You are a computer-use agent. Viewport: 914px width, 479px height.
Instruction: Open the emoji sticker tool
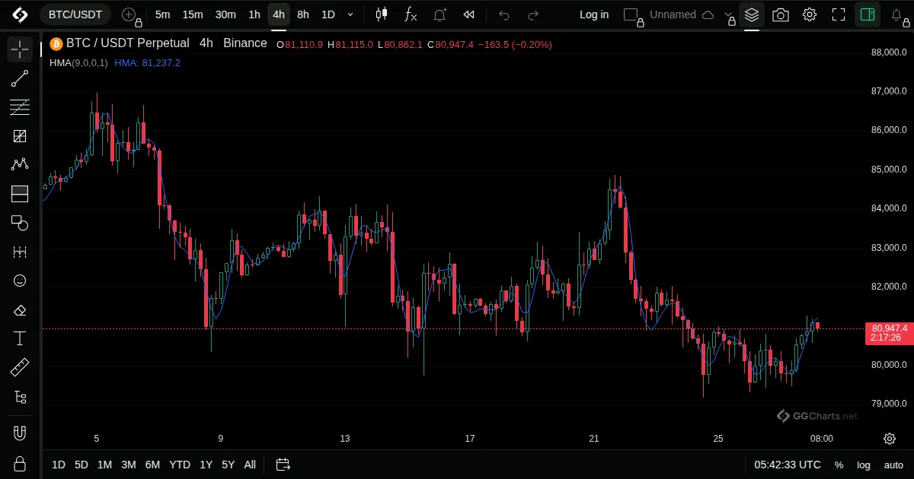[x=20, y=281]
